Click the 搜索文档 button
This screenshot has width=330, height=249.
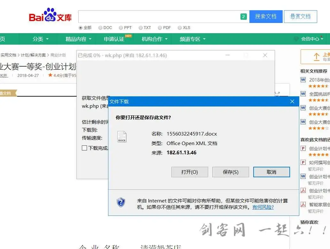pyautogui.click(x=266, y=17)
